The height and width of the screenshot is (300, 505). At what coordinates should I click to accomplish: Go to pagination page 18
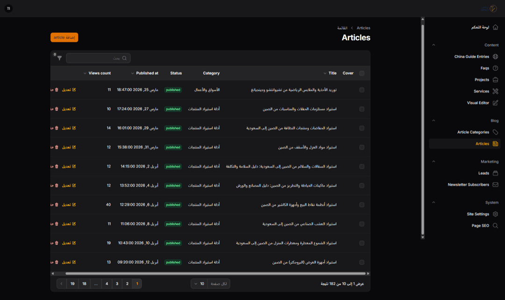point(84,284)
